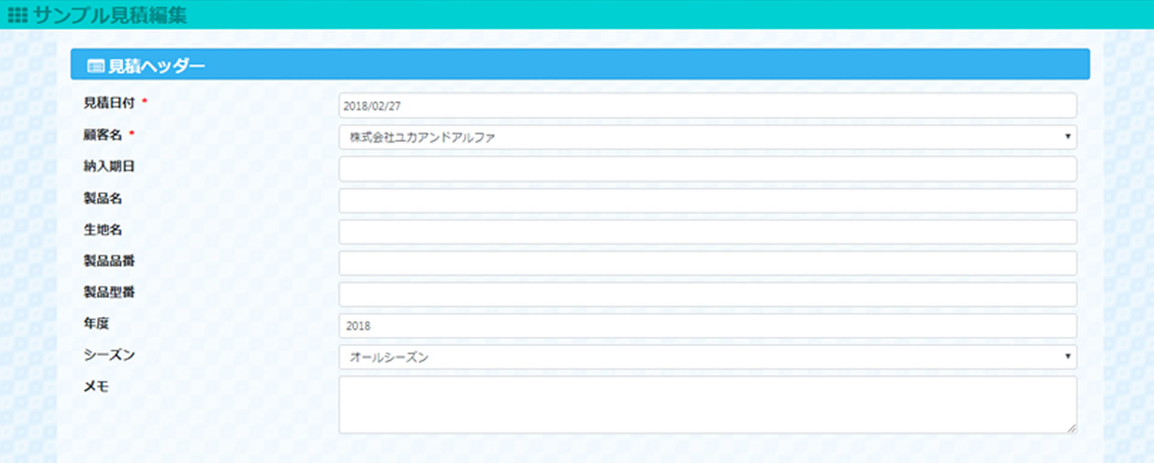Click the grid menu icon beside サンプル見積編集
The width and height of the screenshot is (1154, 463).
point(18,15)
